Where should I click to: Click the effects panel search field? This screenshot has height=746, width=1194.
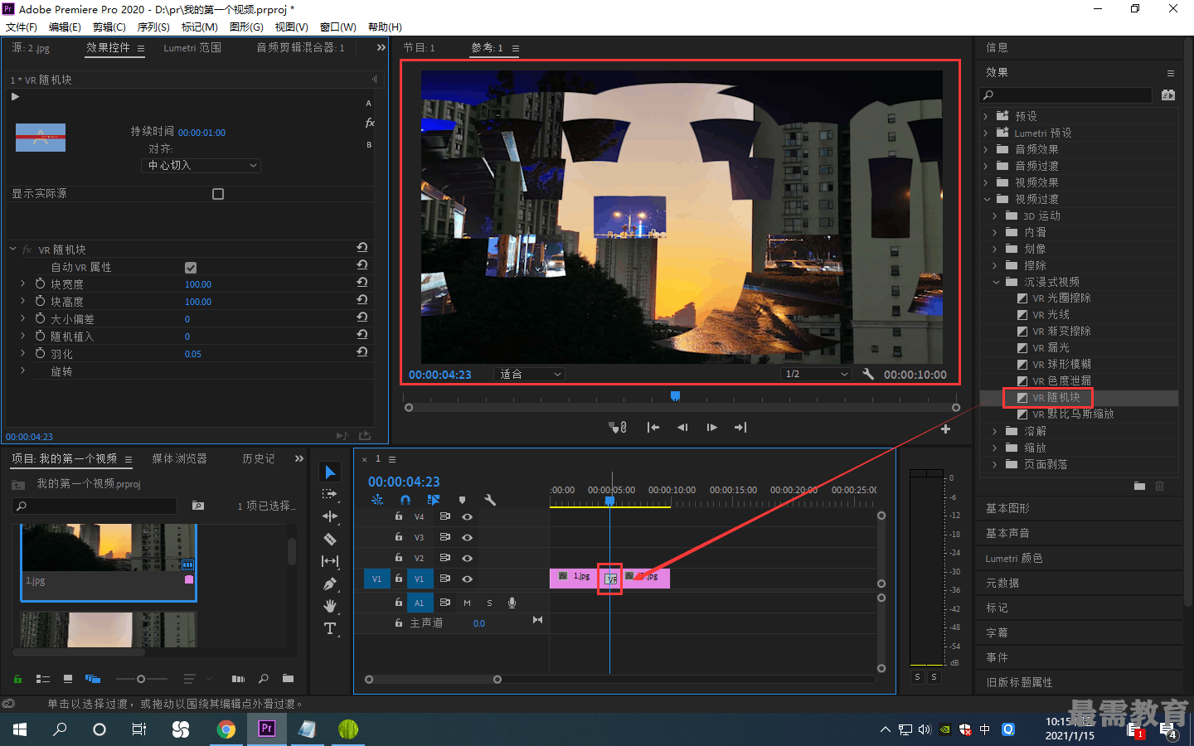(1066, 95)
